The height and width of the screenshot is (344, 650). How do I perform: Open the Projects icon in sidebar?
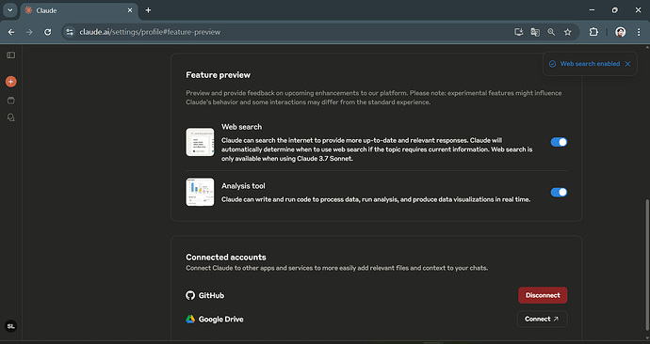coord(10,101)
